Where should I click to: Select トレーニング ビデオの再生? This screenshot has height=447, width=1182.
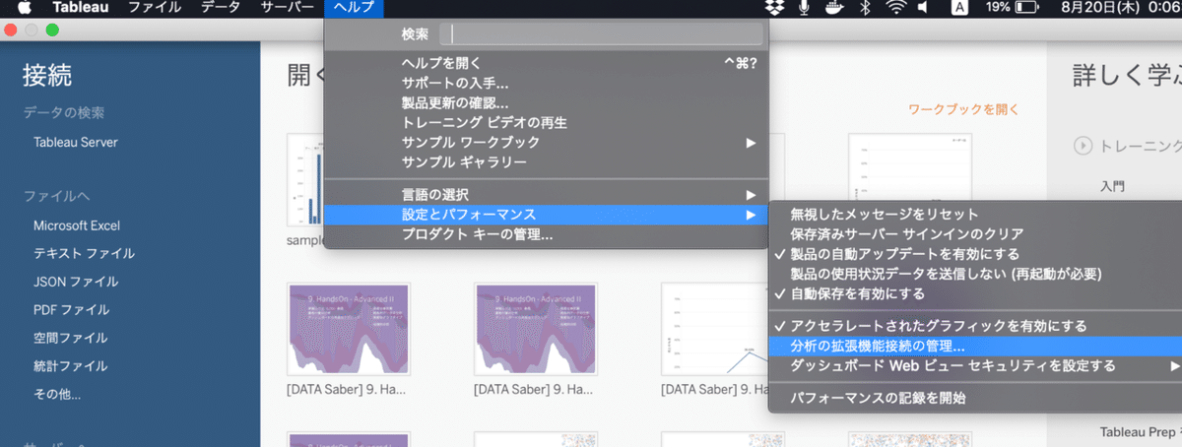click(546, 122)
